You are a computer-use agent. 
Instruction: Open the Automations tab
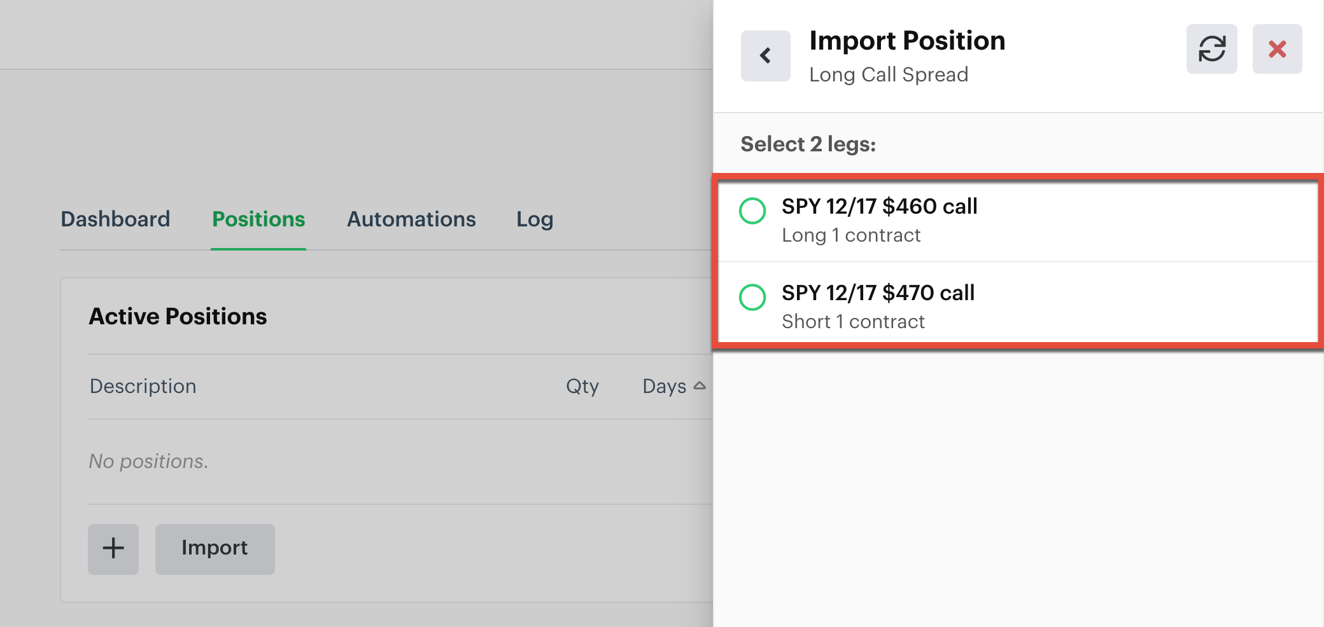pos(411,219)
